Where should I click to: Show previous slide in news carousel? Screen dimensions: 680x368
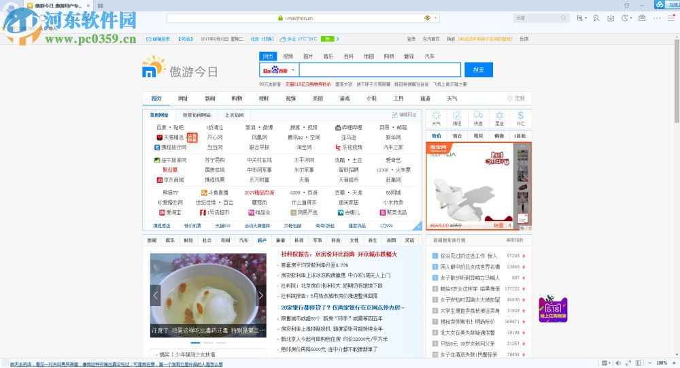coord(156,295)
